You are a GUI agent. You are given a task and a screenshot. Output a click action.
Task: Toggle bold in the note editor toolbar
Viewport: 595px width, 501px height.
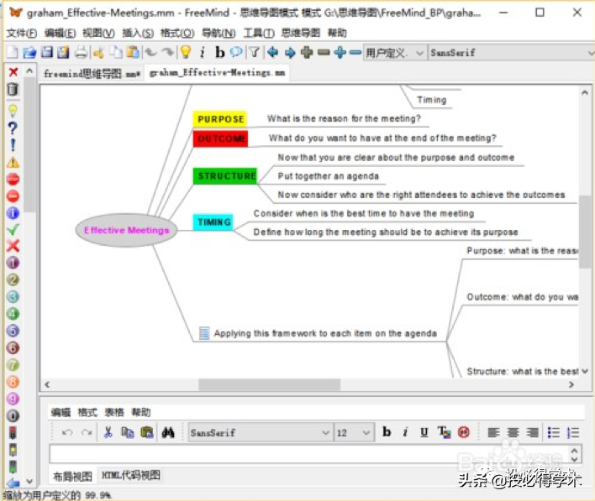387,432
